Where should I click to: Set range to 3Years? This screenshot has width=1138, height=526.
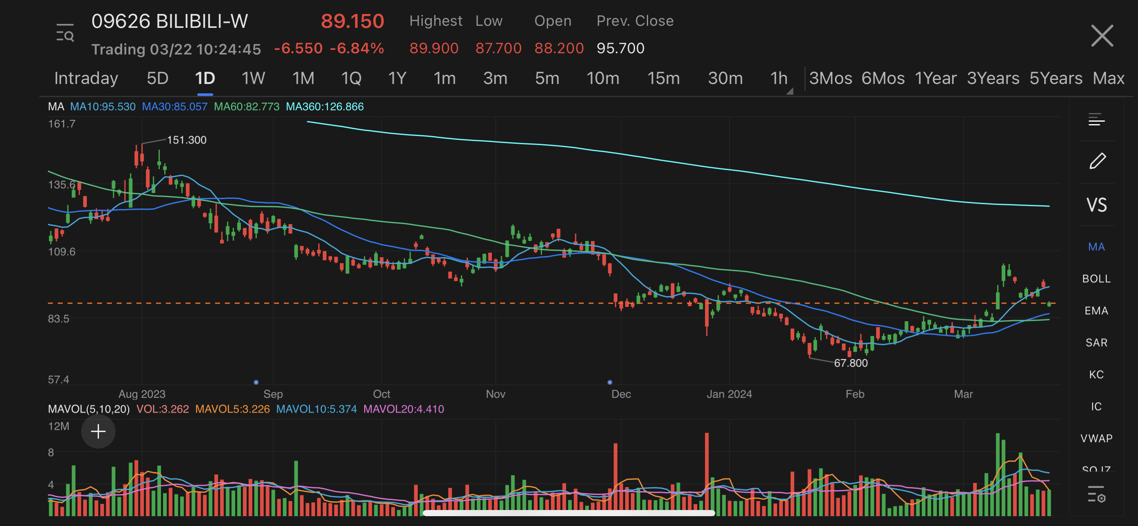993,78
